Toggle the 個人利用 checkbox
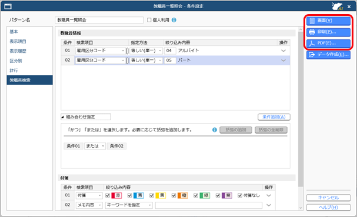 (149, 20)
